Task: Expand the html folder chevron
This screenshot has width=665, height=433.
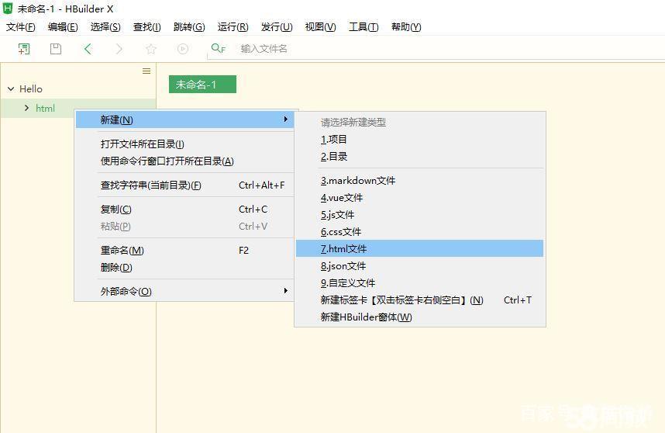Action: pos(26,108)
